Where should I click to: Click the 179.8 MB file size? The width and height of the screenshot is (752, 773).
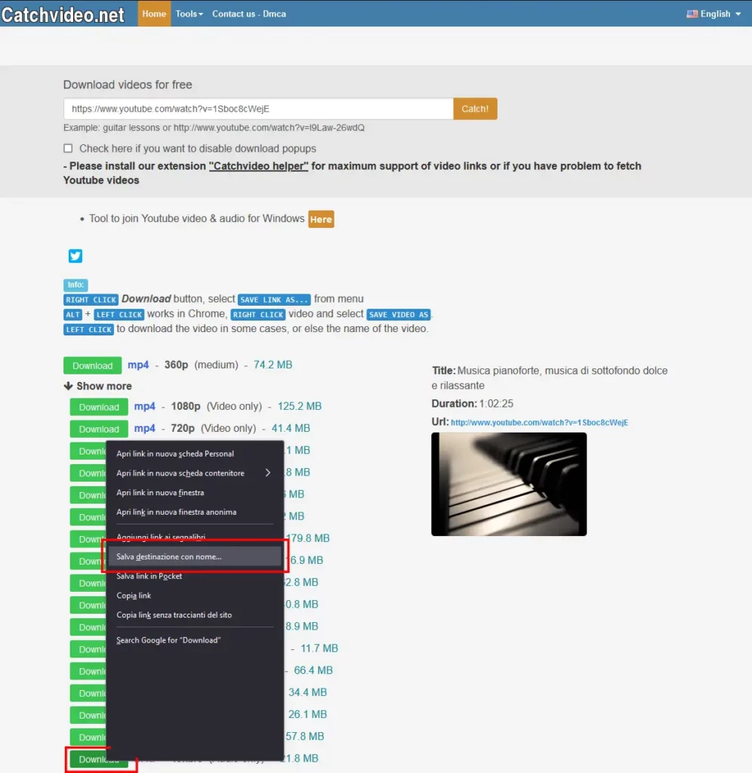[x=308, y=537]
